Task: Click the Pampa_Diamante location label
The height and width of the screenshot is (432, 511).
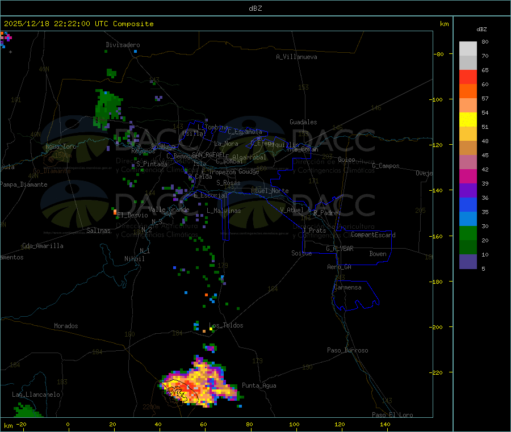Action: point(24,184)
